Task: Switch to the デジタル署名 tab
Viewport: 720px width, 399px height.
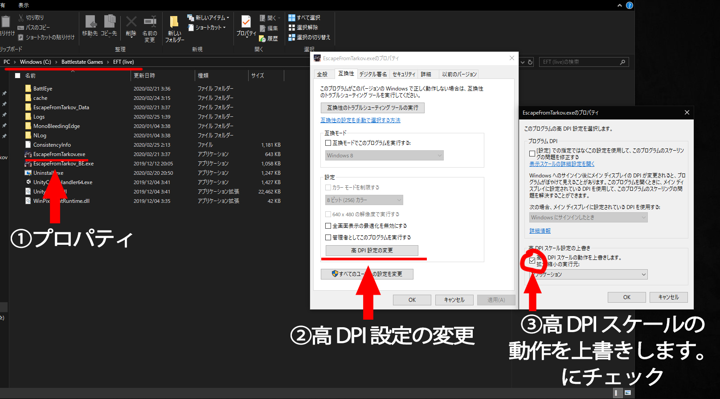Action: 373,74
